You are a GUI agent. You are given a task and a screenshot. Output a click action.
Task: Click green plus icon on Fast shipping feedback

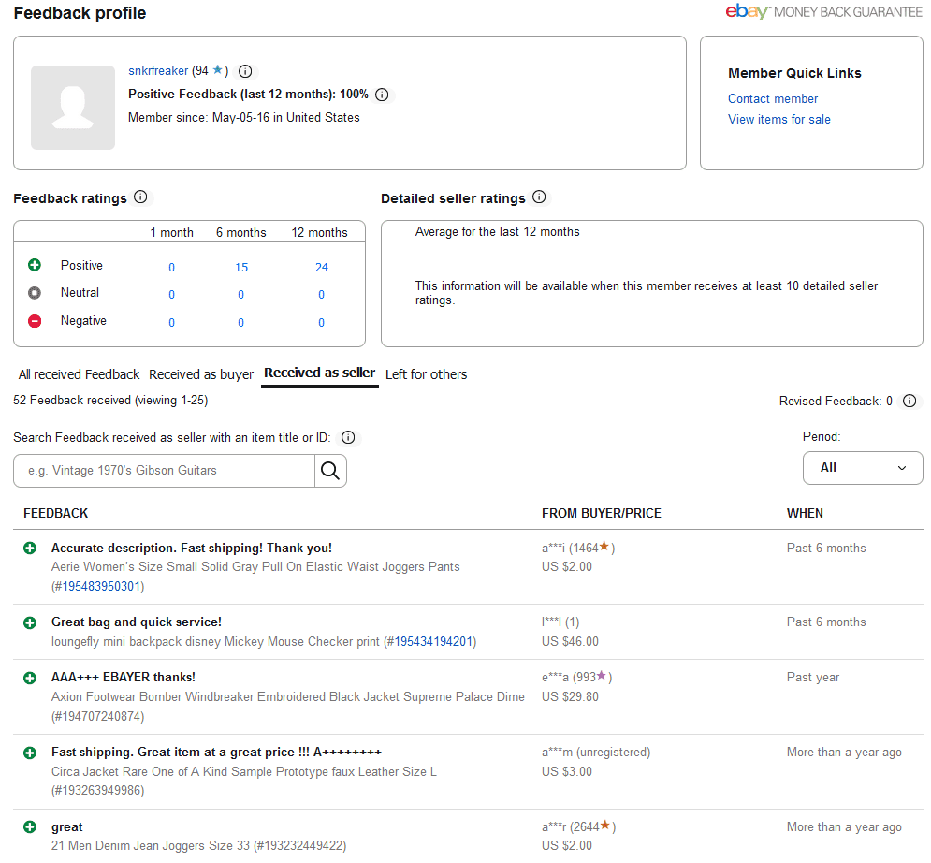pyautogui.click(x=30, y=753)
